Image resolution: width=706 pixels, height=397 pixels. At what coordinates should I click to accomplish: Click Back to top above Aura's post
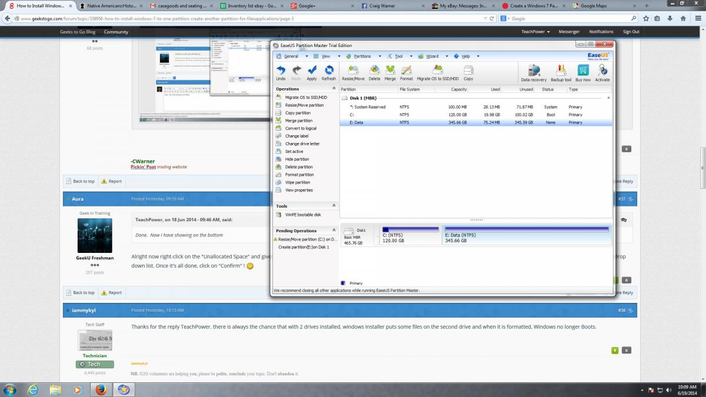81,181
